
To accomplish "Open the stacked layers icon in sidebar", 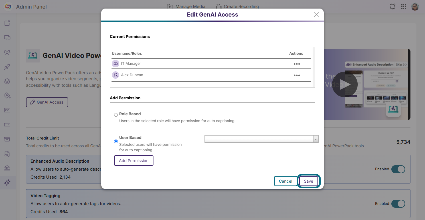I will (7, 81).
